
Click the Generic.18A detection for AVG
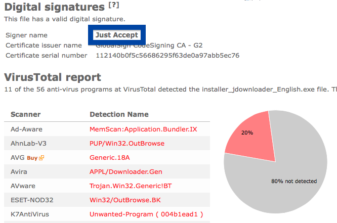110,157
